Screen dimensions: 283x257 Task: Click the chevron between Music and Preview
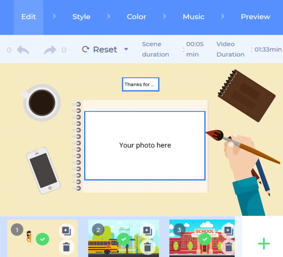223,16
